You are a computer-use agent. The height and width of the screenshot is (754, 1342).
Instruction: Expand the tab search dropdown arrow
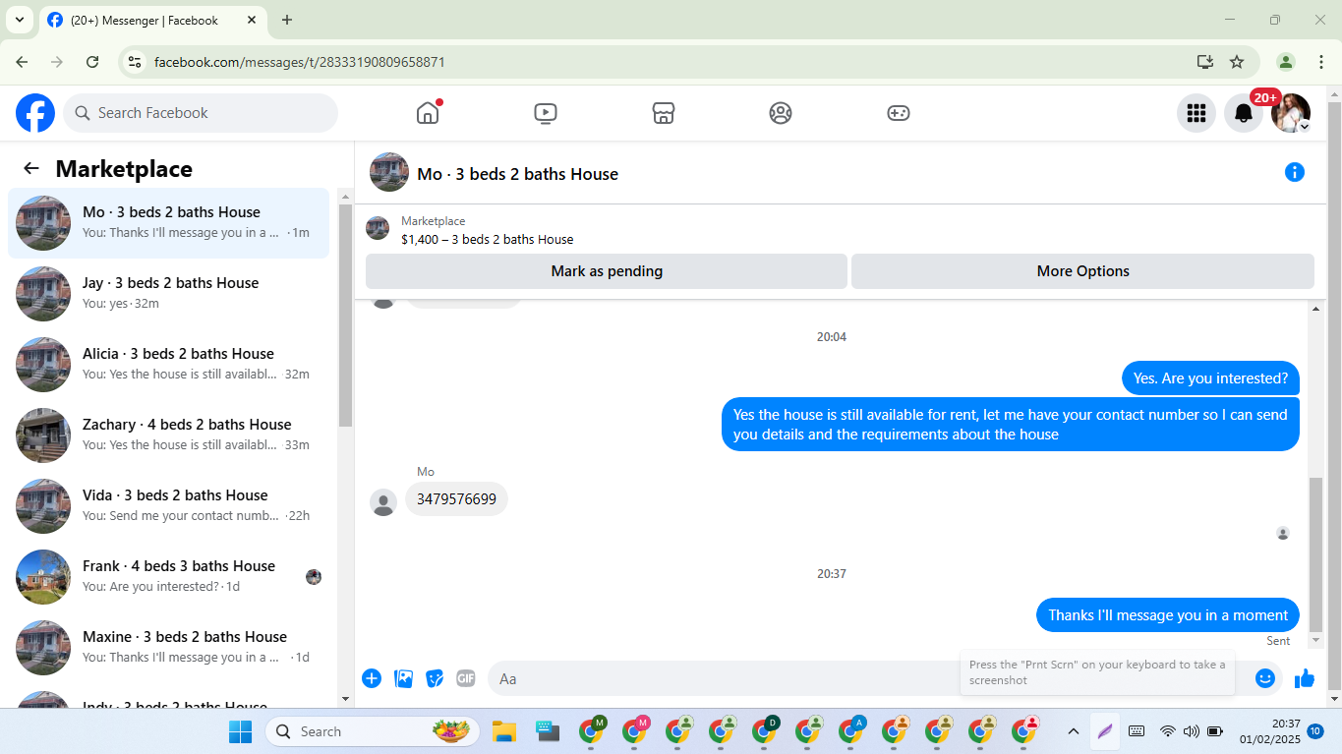[19, 20]
